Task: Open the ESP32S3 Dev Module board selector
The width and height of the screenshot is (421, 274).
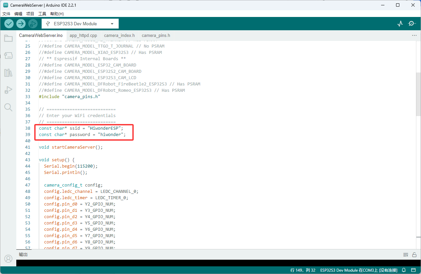Action: pyautogui.click(x=80, y=24)
